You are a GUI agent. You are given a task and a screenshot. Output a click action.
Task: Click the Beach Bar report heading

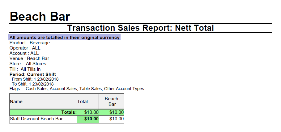[x=40, y=16]
